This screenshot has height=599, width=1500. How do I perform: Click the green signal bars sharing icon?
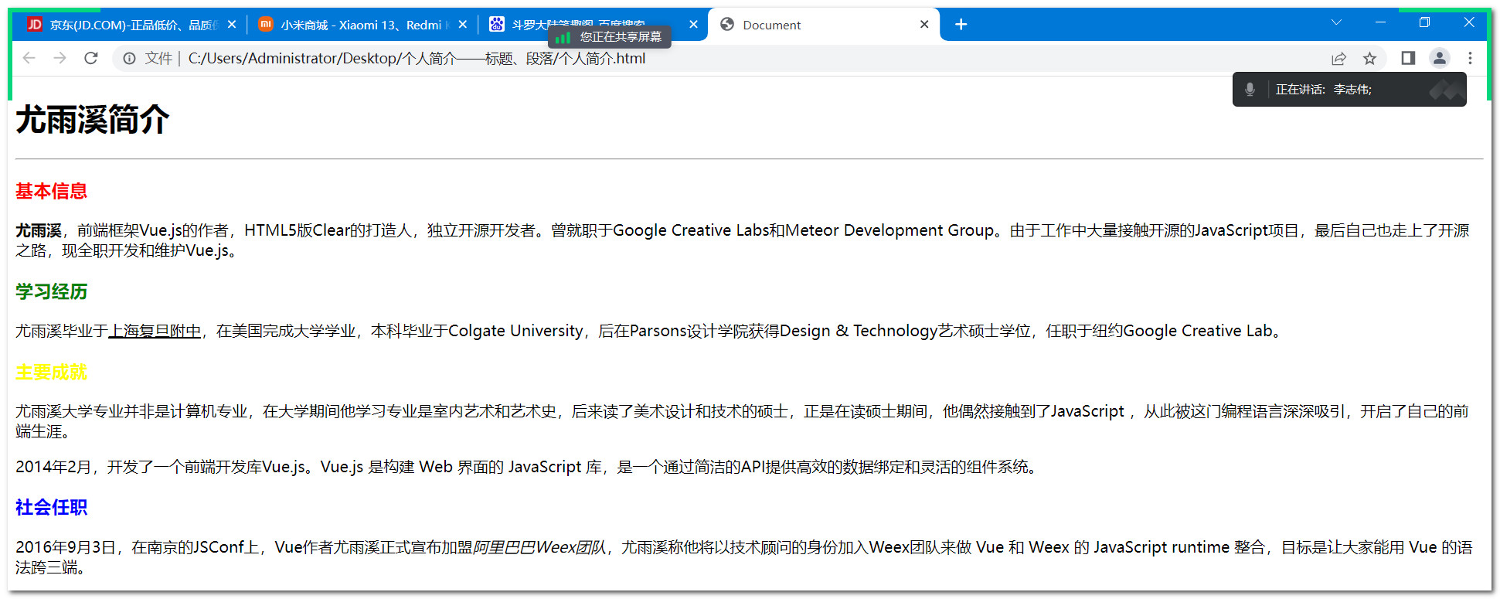[563, 37]
